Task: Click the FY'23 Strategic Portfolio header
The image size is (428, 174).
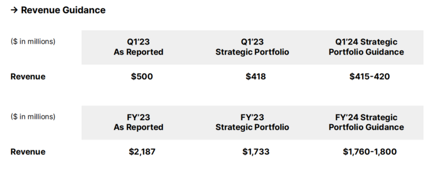Action: pyautogui.click(x=252, y=122)
